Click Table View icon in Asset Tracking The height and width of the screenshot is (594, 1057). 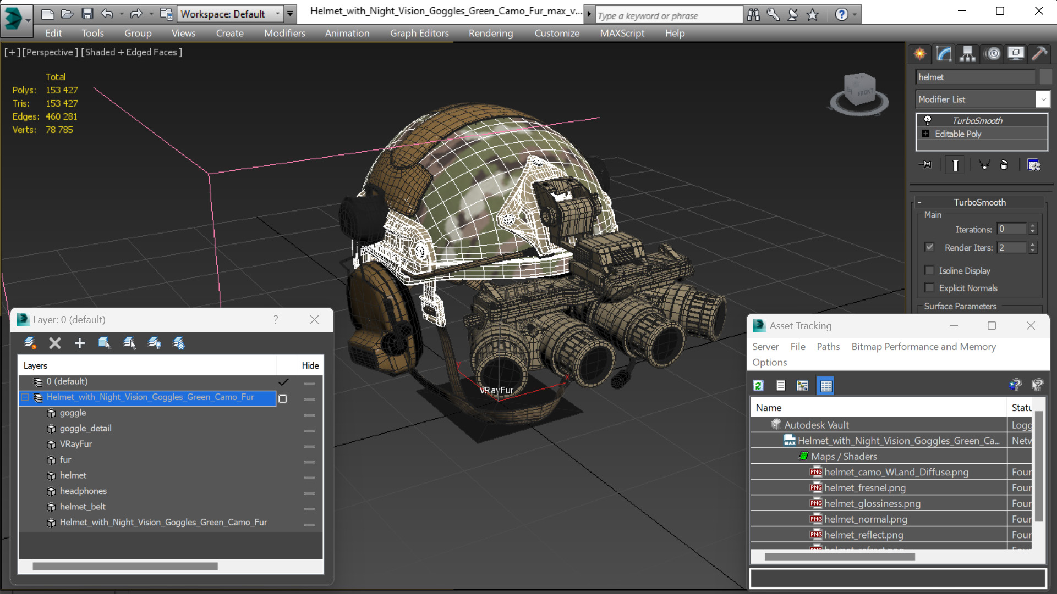[826, 386]
